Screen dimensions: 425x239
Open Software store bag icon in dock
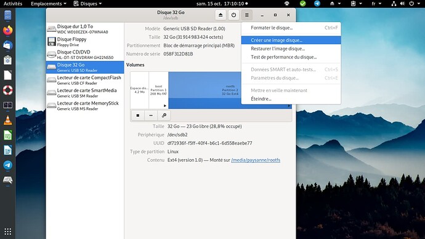(x=7, y=60)
